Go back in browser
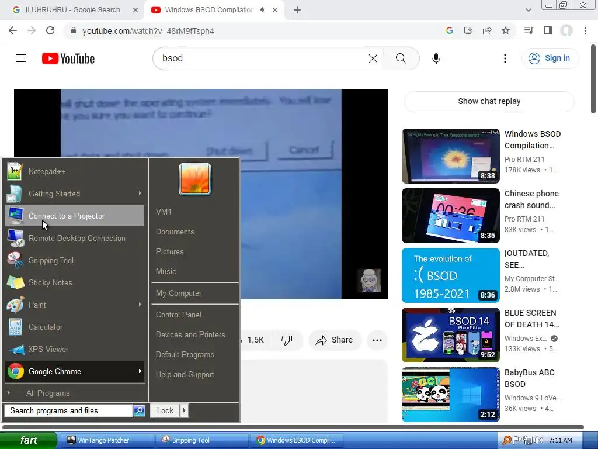This screenshot has height=449, width=598. click(x=13, y=30)
